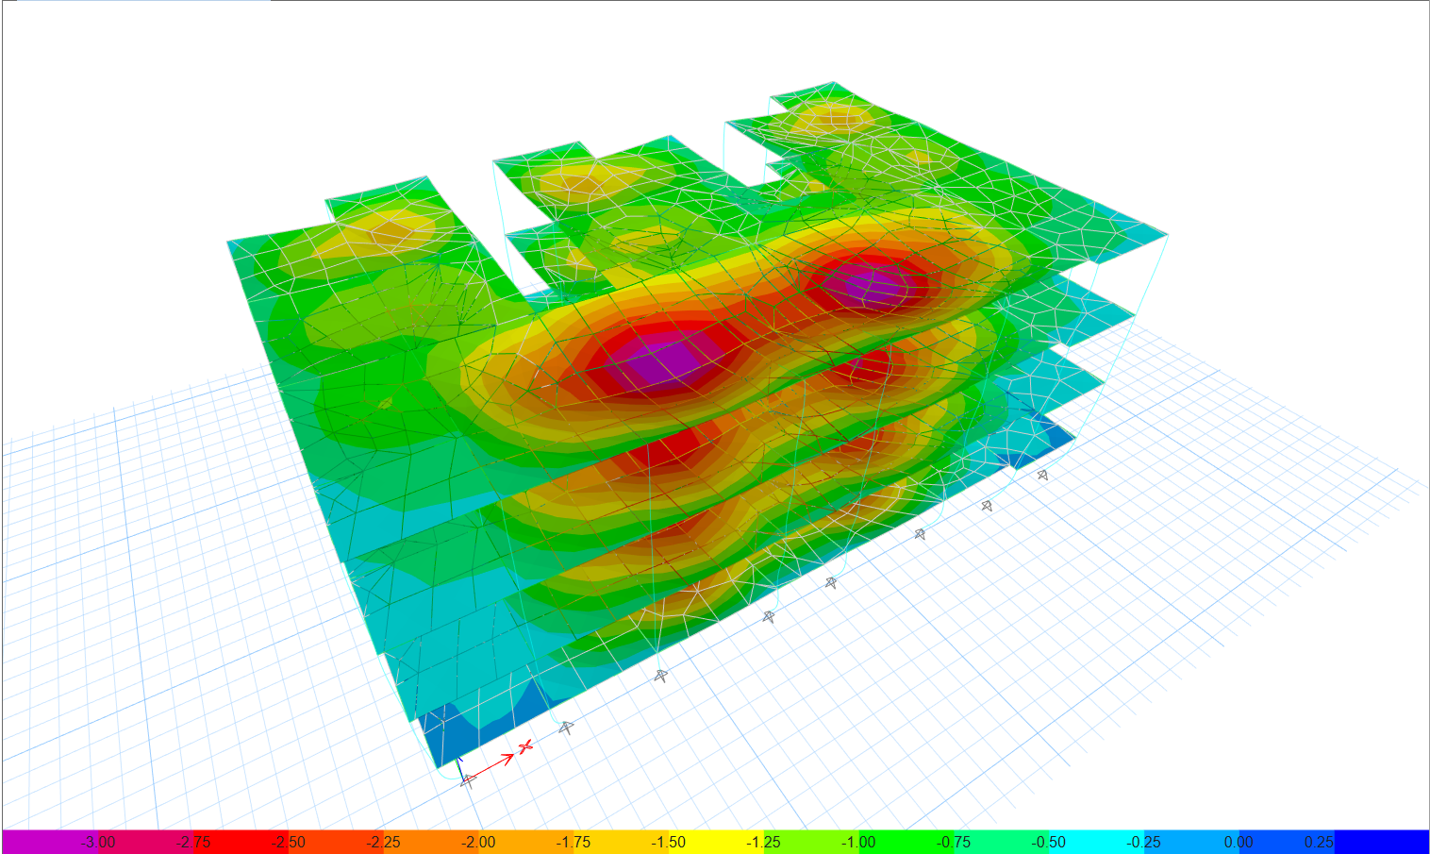
Task: Pick the yellow legend band between -1.50 and -1.25
Action: [716, 842]
